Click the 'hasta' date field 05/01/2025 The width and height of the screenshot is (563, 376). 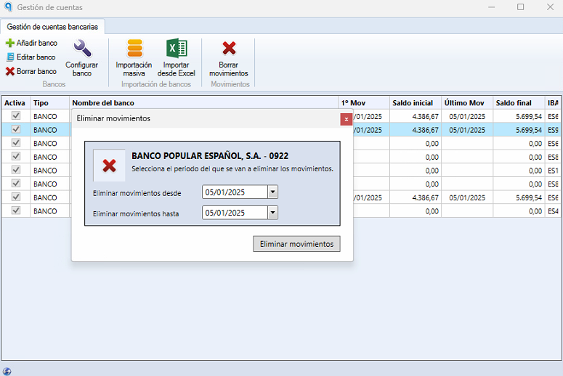click(235, 213)
